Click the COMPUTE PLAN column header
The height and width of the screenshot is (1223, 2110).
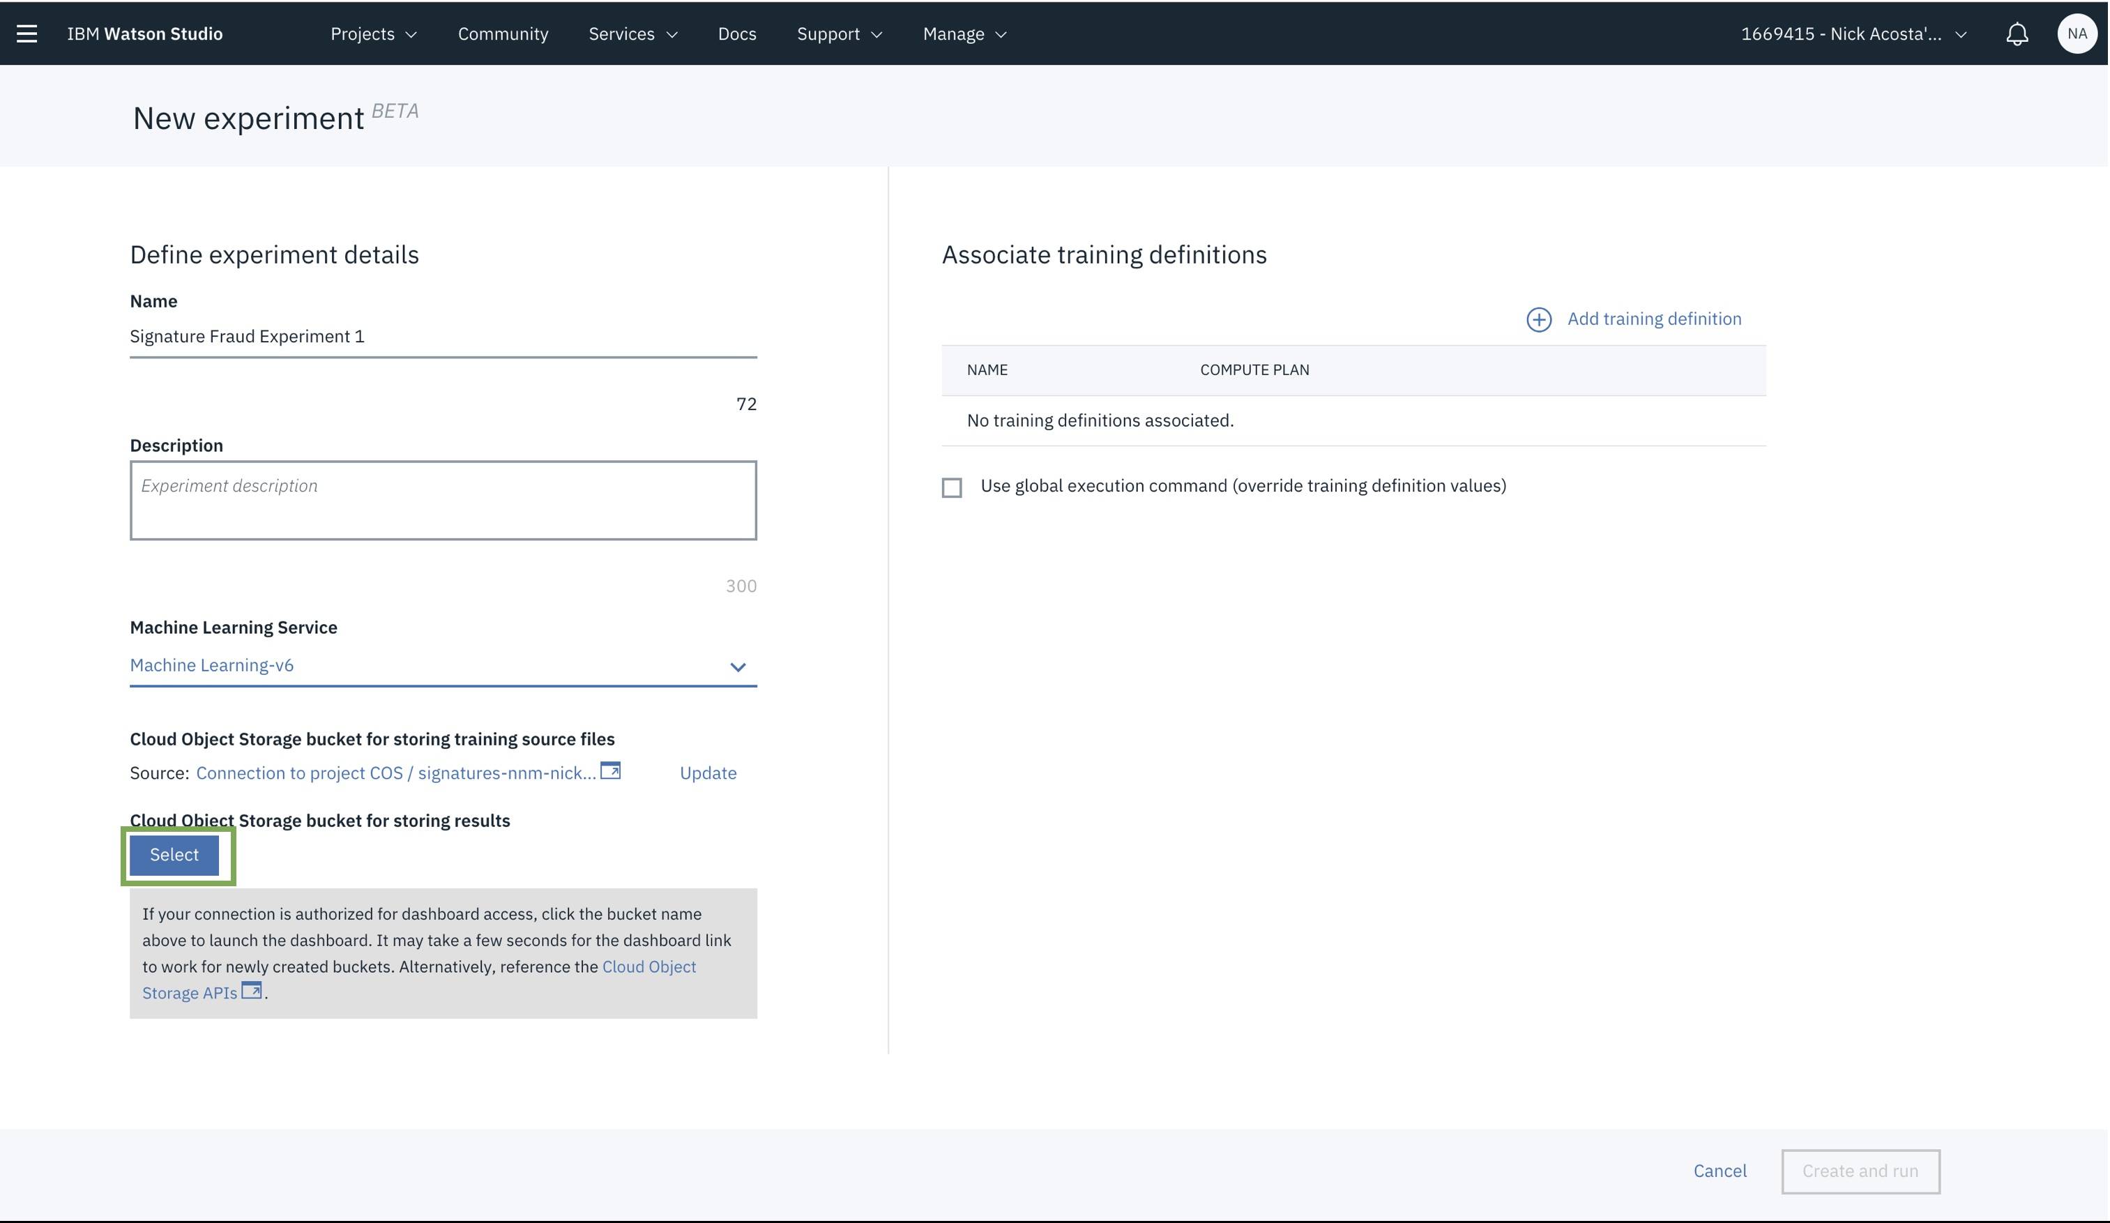pos(1254,370)
